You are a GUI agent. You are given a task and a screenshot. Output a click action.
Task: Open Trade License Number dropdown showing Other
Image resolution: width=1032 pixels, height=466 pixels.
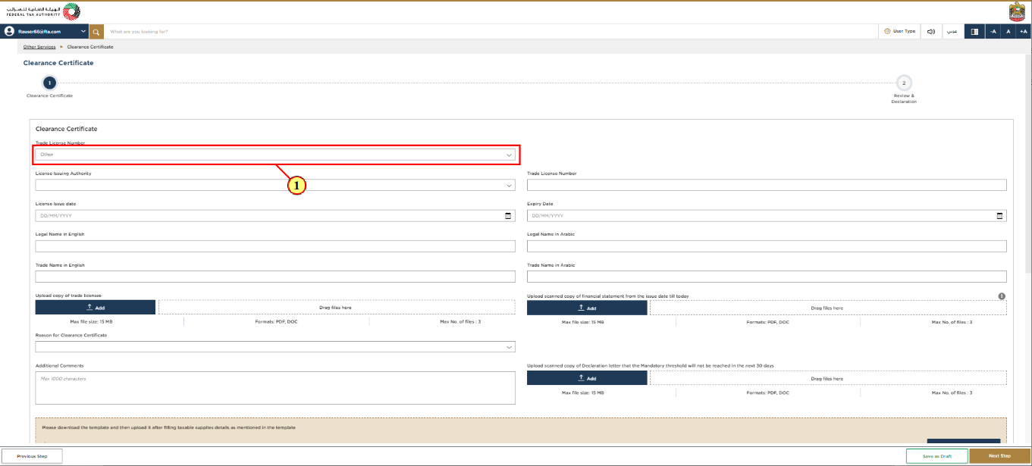point(275,155)
